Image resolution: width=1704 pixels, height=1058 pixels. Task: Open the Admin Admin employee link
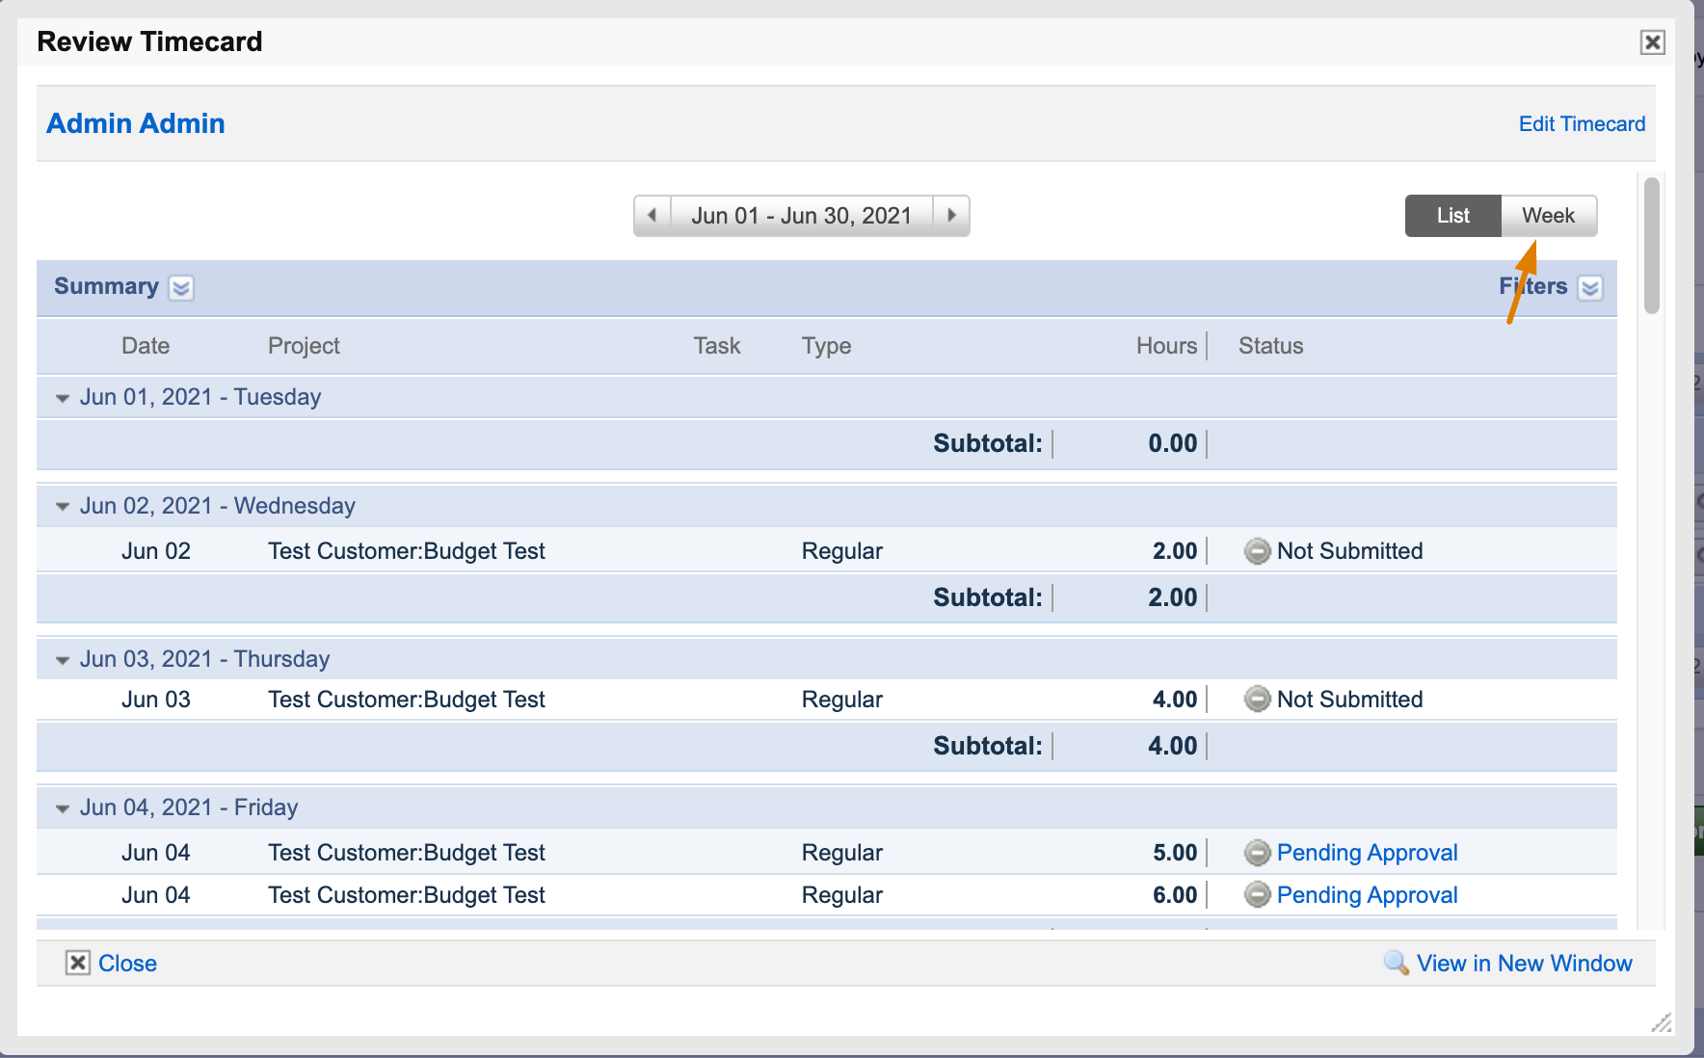point(136,123)
